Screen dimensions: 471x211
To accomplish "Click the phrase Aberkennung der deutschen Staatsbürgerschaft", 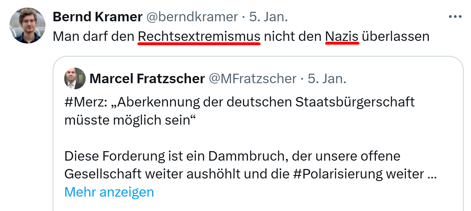I will pos(266,102).
